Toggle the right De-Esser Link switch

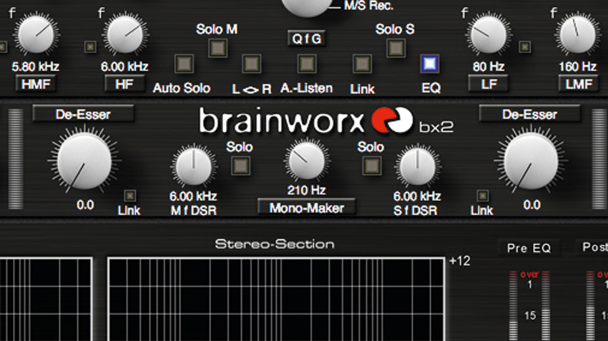click(482, 195)
